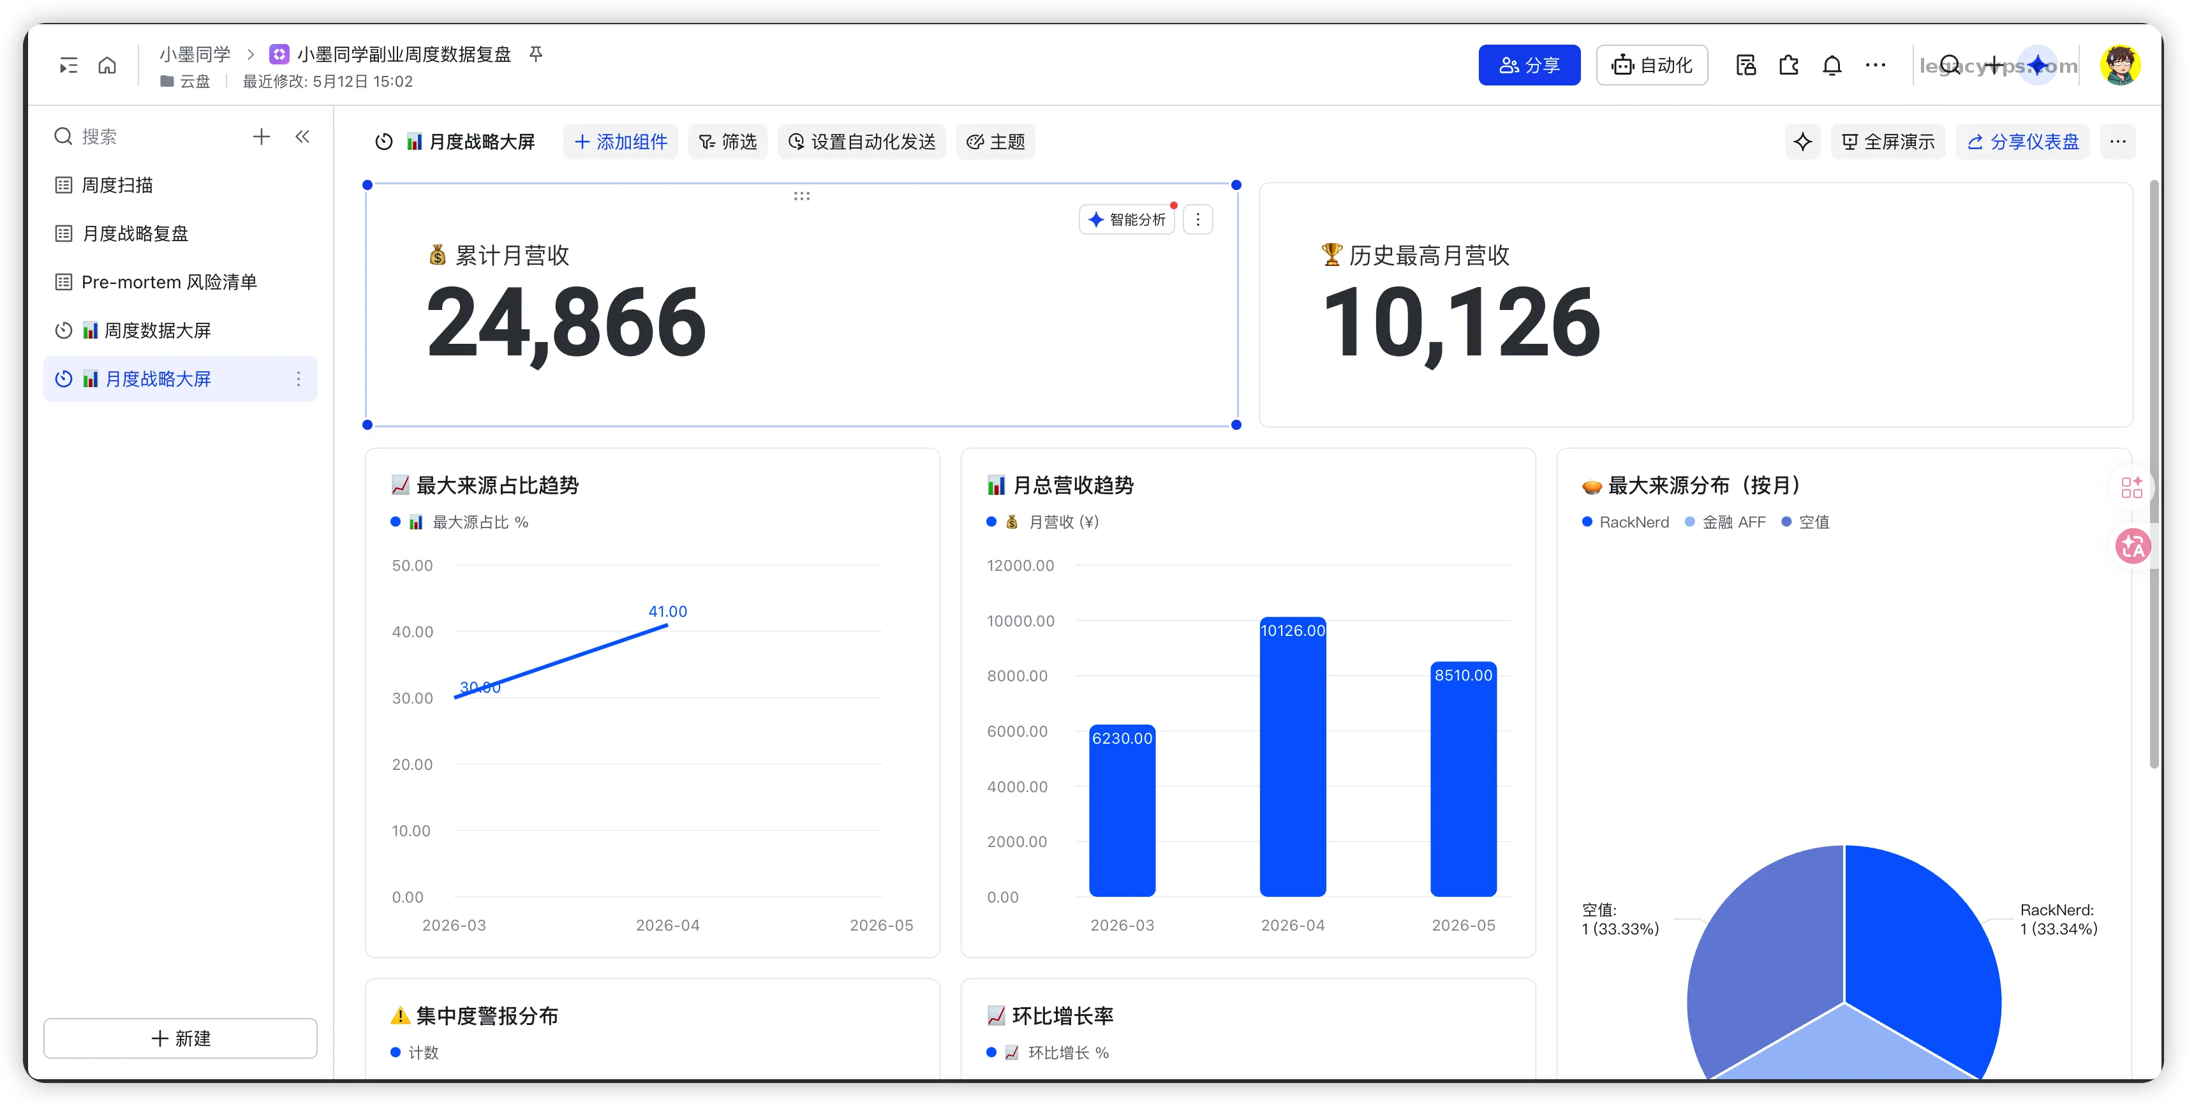This screenshot has width=2187, height=1106.
Task: Open the user profile avatar
Action: pyautogui.click(x=2120, y=65)
